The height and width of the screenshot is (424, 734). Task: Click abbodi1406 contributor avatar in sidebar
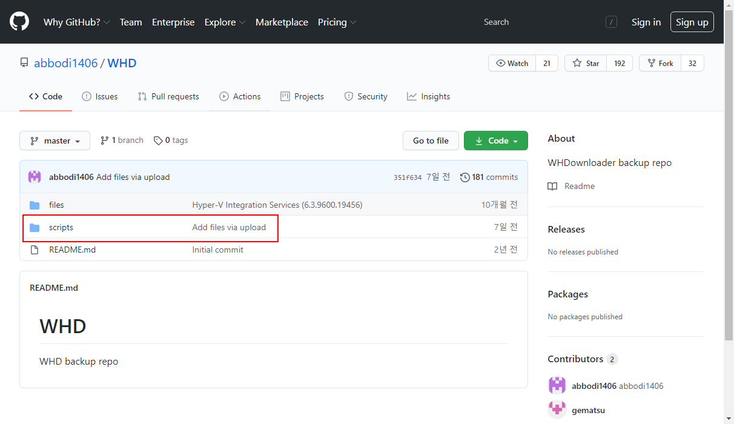coord(557,386)
